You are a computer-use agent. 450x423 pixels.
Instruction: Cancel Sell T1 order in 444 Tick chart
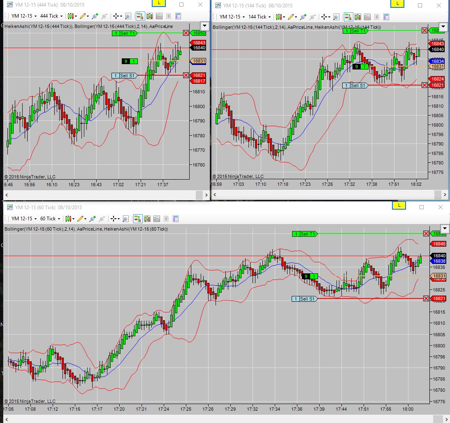pyautogui.click(x=186, y=33)
